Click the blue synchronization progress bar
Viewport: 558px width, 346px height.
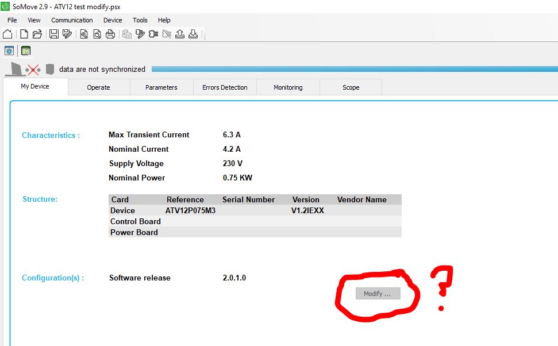click(355, 69)
